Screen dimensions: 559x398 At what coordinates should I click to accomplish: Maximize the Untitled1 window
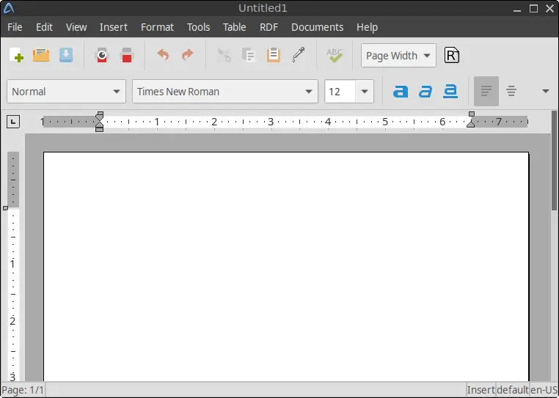tap(533, 9)
